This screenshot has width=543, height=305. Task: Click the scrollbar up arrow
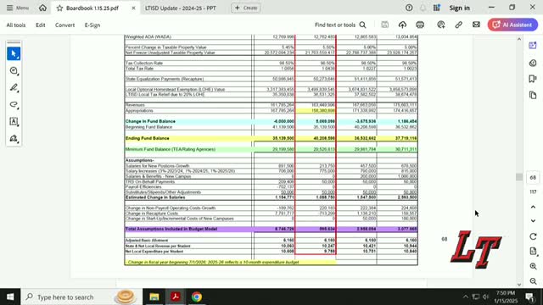518,40
